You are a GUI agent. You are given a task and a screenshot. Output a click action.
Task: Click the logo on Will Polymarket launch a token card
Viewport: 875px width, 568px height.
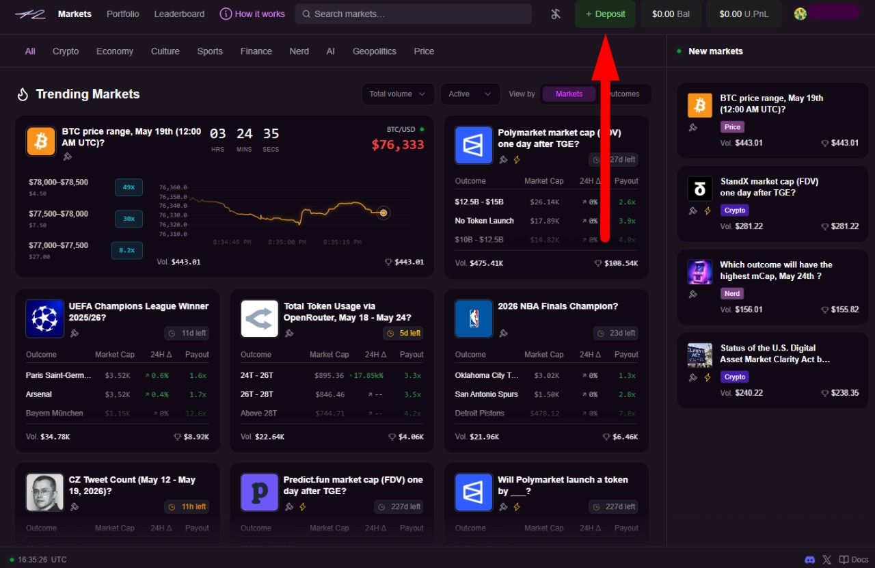point(474,492)
